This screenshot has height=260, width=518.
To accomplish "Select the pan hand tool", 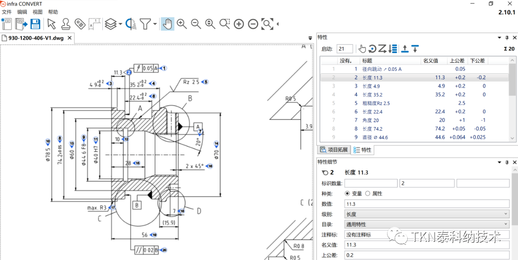I will click(167, 24).
